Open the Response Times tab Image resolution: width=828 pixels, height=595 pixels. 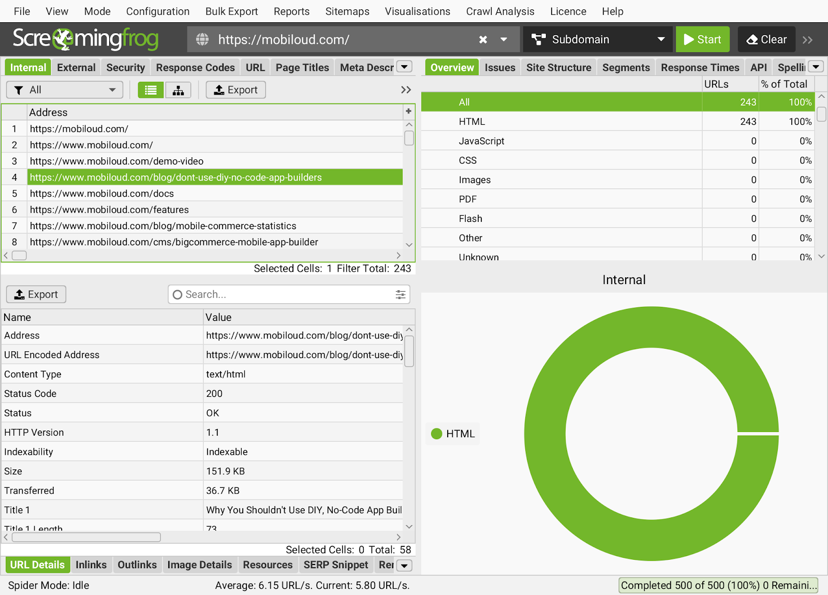(x=700, y=67)
